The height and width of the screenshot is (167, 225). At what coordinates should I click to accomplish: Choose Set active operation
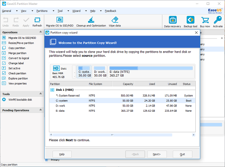(14, 68)
